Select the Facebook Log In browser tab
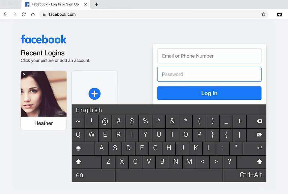Image resolution: width=288 pixels, height=194 pixels. pos(55,4)
